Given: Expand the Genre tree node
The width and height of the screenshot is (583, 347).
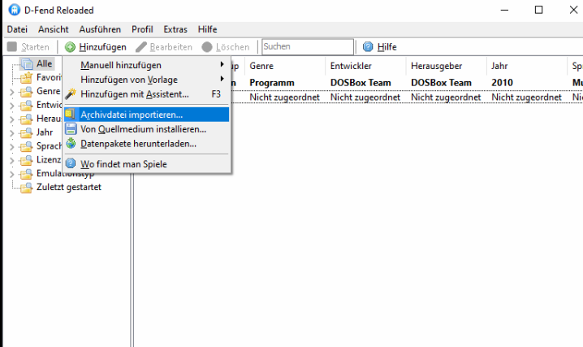Looking at the screenshot, I should click(x=11, y=92).
